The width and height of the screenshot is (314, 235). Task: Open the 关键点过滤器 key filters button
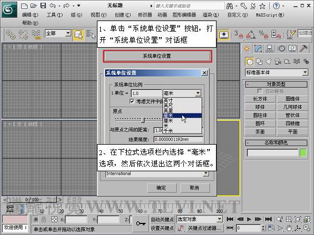(205, 228)
